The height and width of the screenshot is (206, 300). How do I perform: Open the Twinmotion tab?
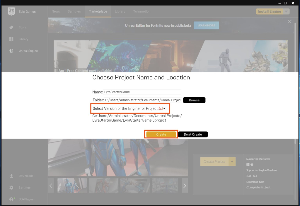(x=142, y=11)
